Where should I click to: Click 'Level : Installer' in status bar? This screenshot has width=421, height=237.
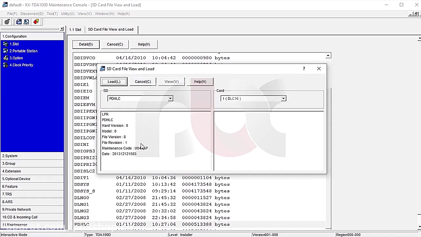coord(181,235)
